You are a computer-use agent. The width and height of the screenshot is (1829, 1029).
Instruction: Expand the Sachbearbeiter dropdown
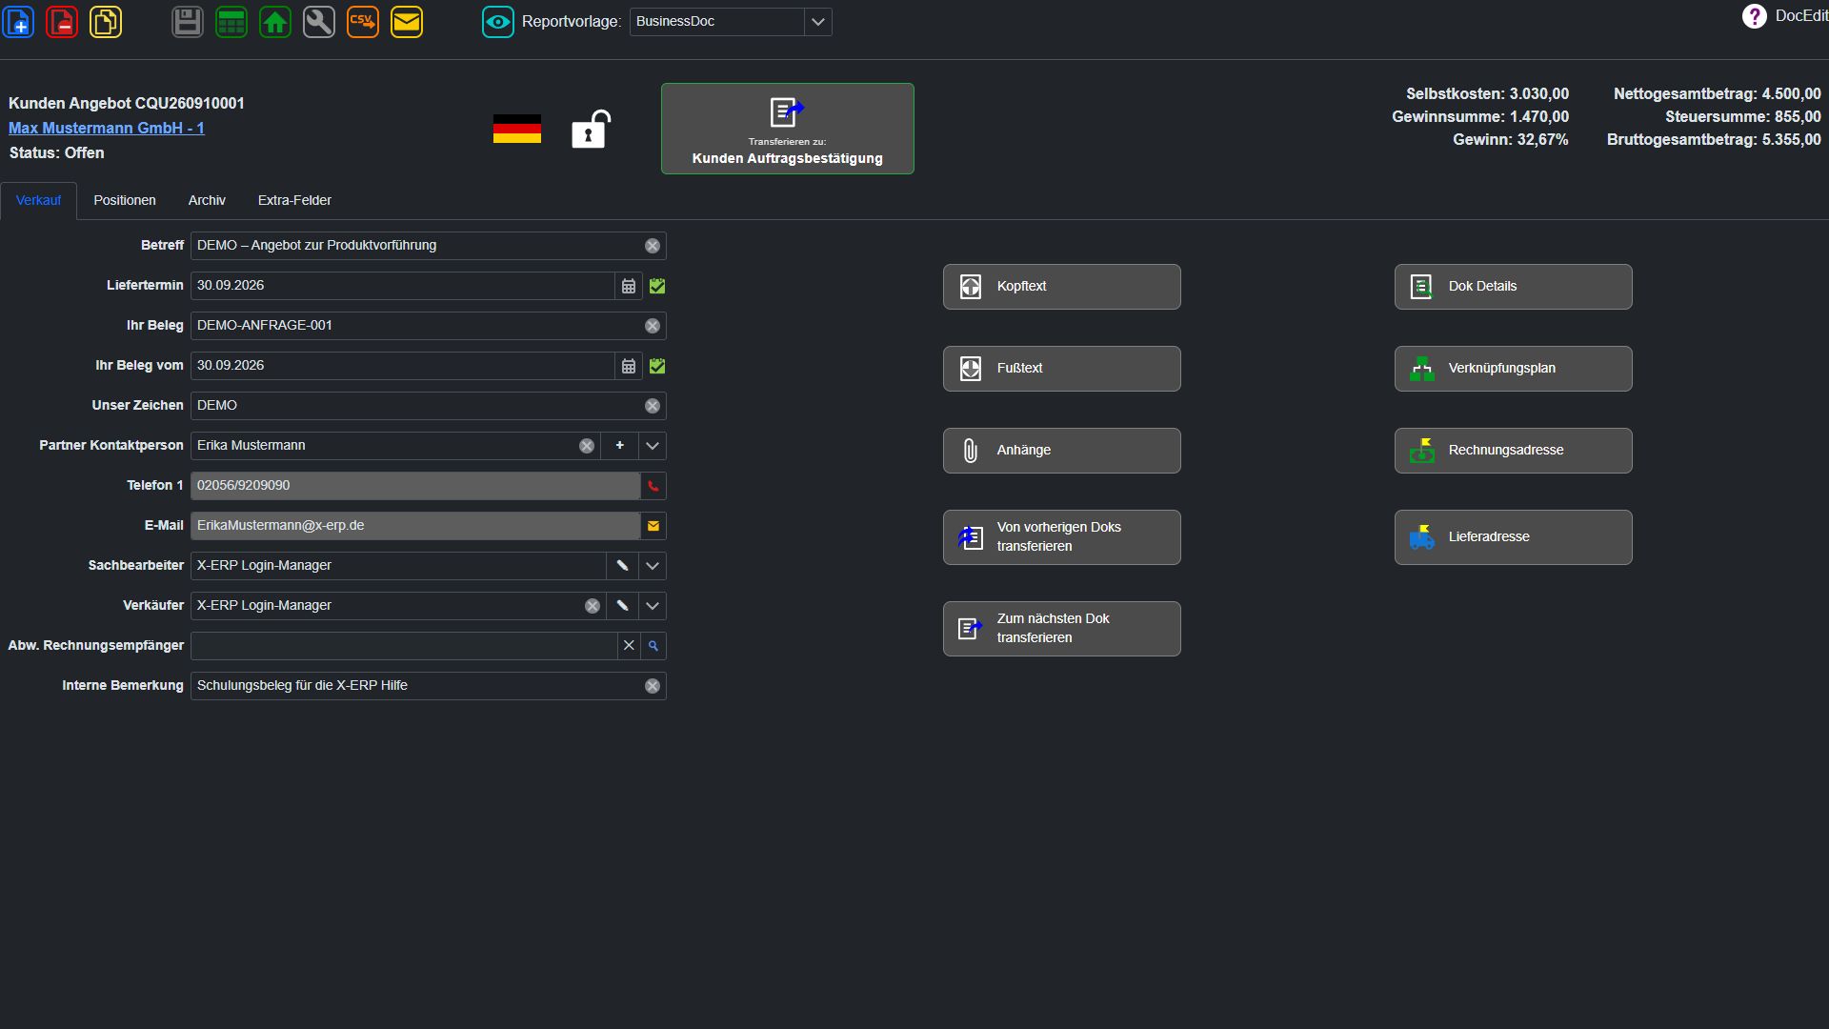653,566
